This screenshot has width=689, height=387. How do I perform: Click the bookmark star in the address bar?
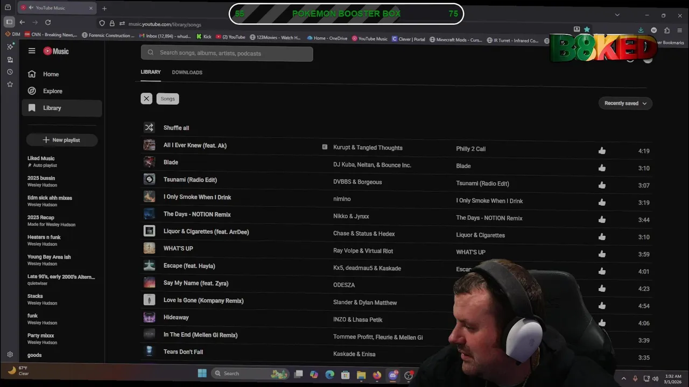[x=587, y=30]
